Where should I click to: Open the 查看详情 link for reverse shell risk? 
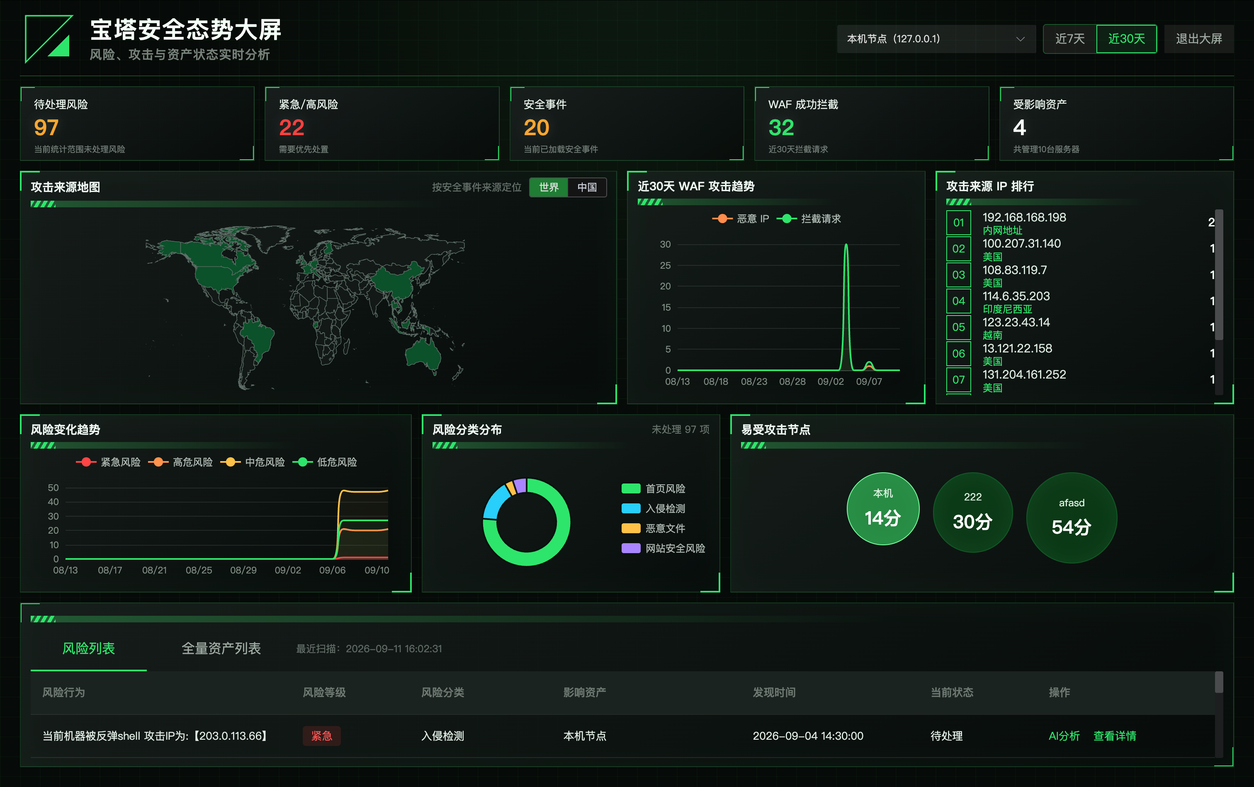(x=1115, y=736)
